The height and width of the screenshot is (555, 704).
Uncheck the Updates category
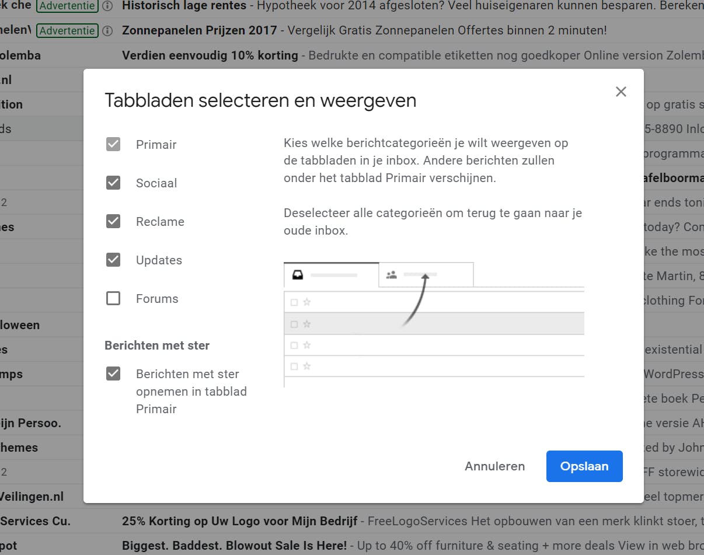pyautogui.click(x=113, y=260)
